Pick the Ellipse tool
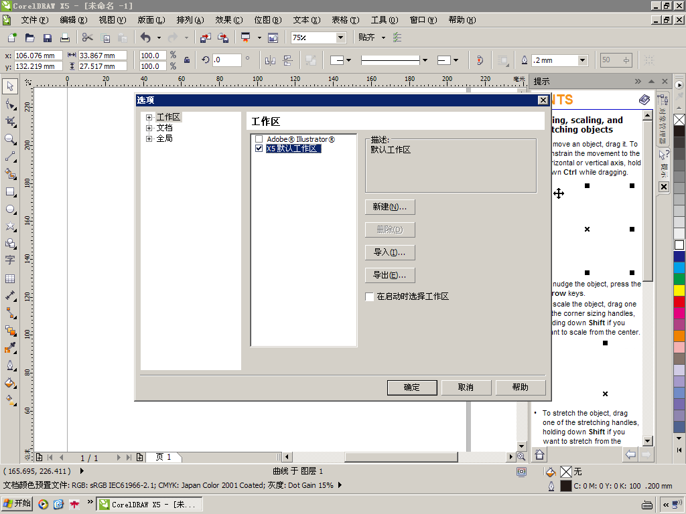The image size is (686, 514). [x=10, y=209]
